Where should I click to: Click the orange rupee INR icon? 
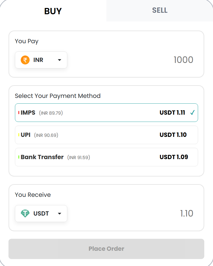[25, 60]
